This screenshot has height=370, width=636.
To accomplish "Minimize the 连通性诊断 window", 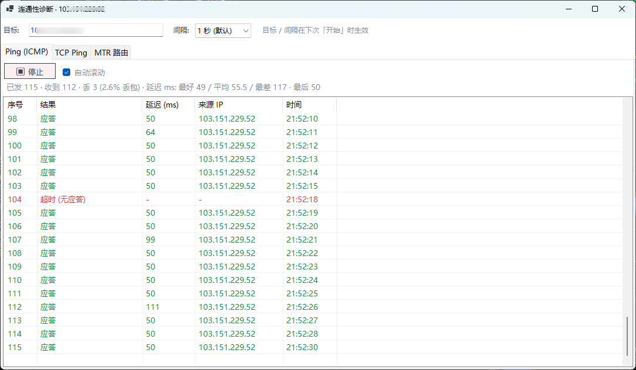I will pos(569,9).
